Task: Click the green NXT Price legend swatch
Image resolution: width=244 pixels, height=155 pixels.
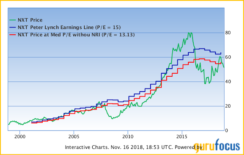Action: click(13, 20)
